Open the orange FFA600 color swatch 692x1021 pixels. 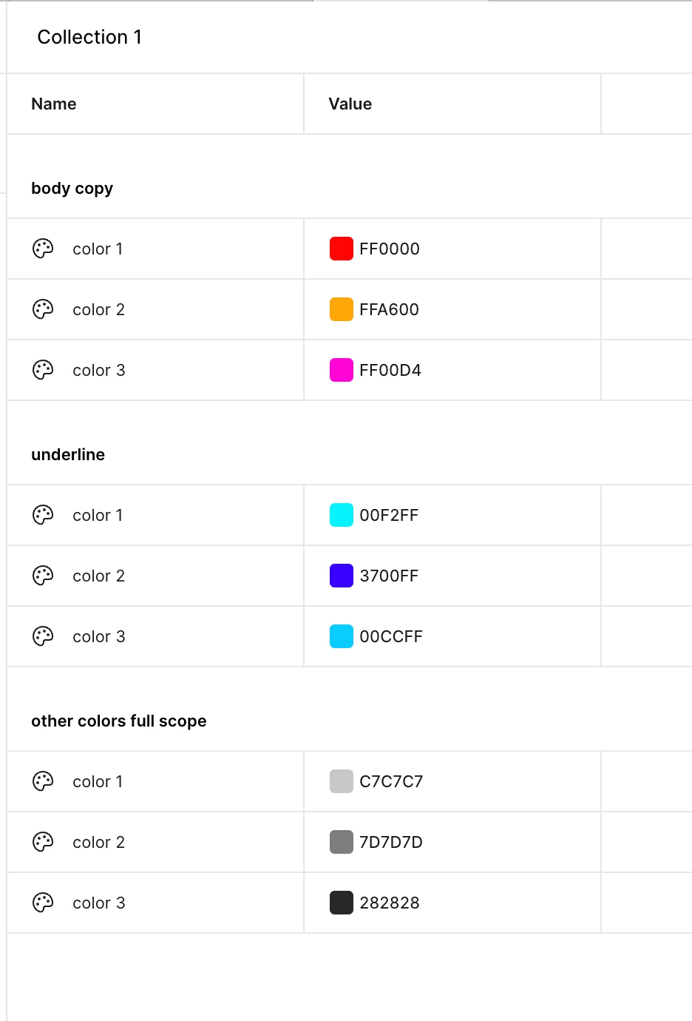click(341, 309)
